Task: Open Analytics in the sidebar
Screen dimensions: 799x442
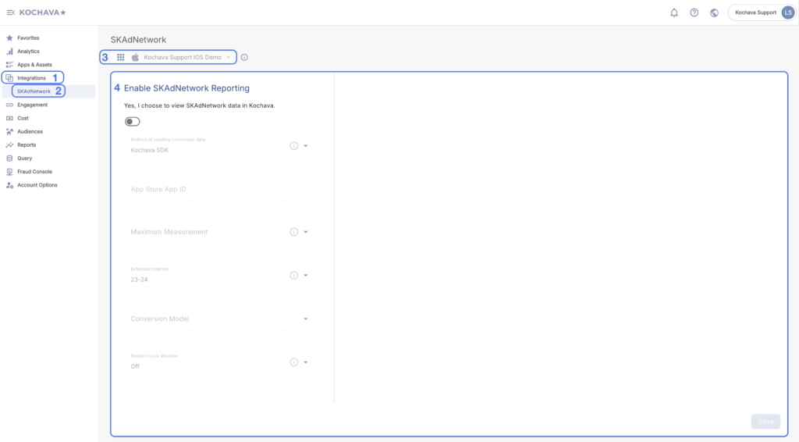Action: point(28,52)
